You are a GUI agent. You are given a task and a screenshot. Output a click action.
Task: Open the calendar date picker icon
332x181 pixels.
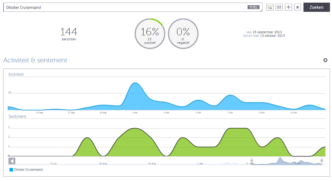[270, 7]
